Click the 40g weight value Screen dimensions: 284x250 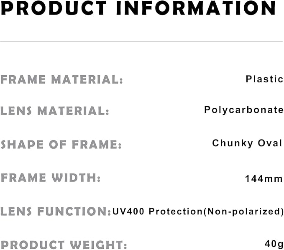(274, 244)
